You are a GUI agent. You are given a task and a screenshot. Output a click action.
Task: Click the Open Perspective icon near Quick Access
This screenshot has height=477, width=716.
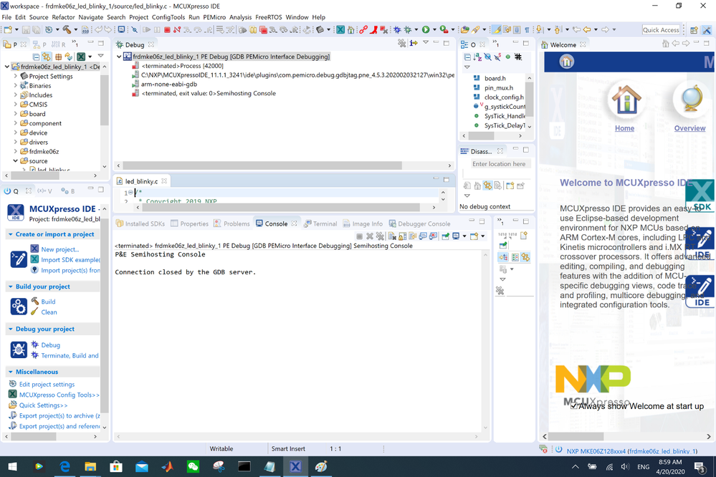[x=694, y=30]
